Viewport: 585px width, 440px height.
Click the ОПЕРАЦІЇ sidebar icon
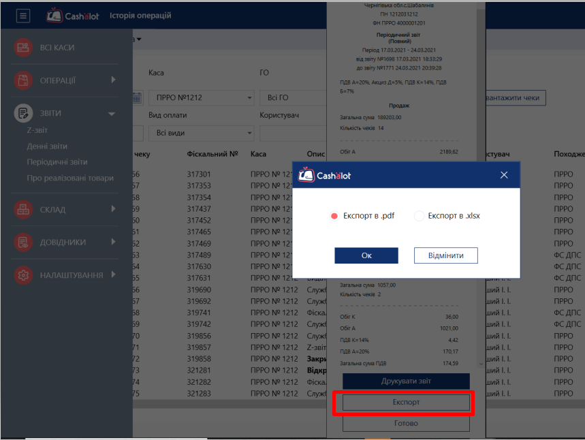[23, 80]
